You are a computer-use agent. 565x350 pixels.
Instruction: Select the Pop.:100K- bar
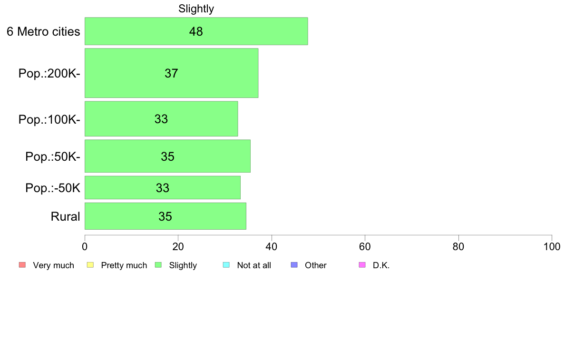pyautogui.click(x=161, y=119)
